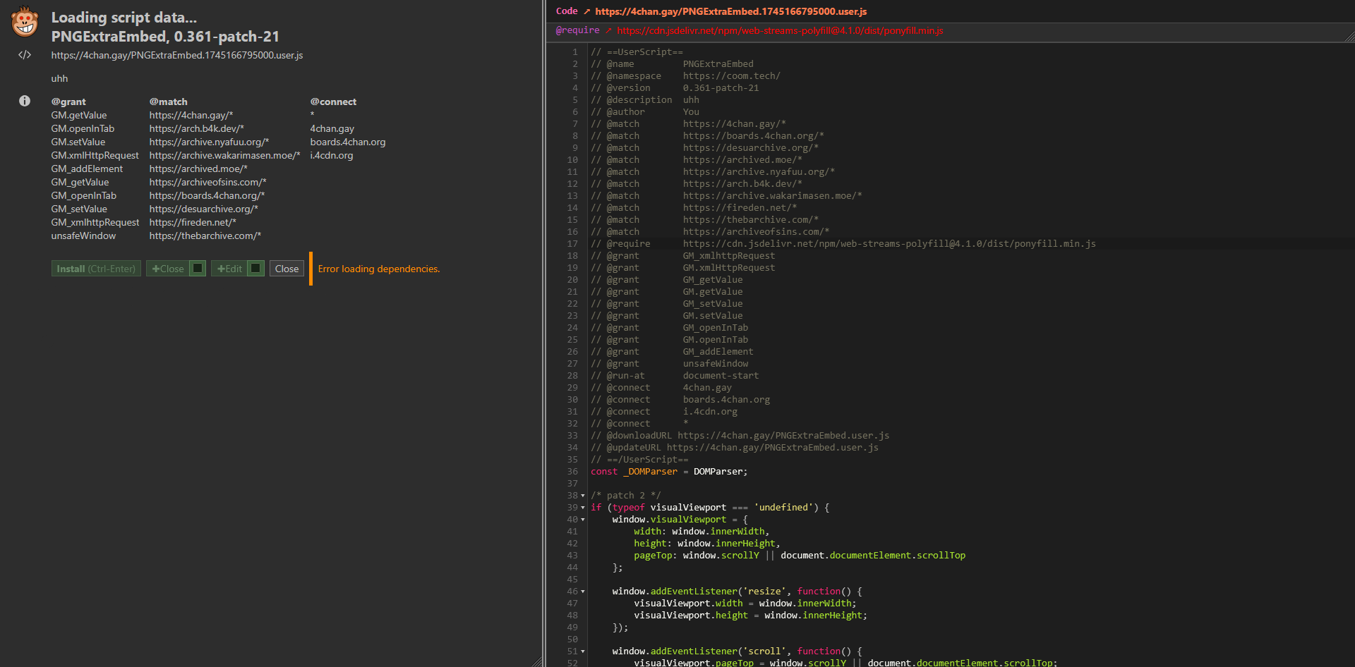Click the @namespace https://coom.tech/ code line

pyautogui.click(x=685, y=76)
